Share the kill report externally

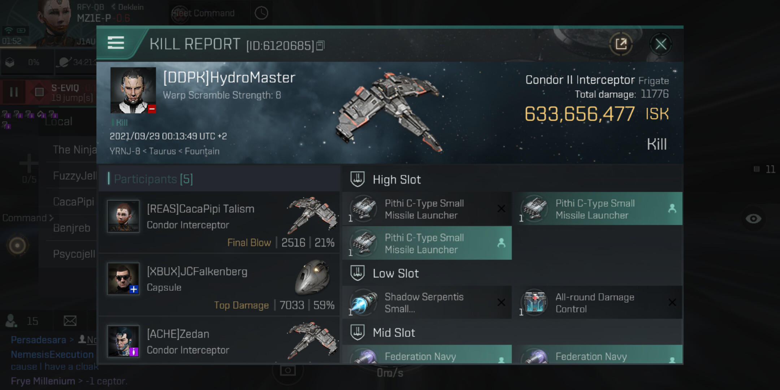click(621, 44)
